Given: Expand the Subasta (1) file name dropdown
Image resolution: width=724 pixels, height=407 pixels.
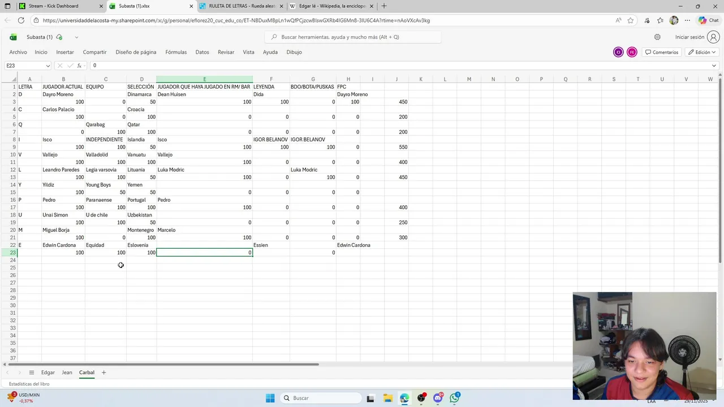Looking at the screenshot, I should pyautogui.click(x=76, y=37).
